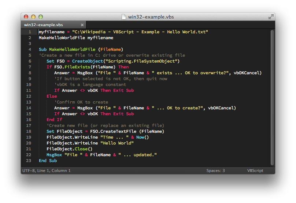Click "MakeHelloWorldFile myfilename" on line 2
296x203 pixels.
tap(76, 38)
